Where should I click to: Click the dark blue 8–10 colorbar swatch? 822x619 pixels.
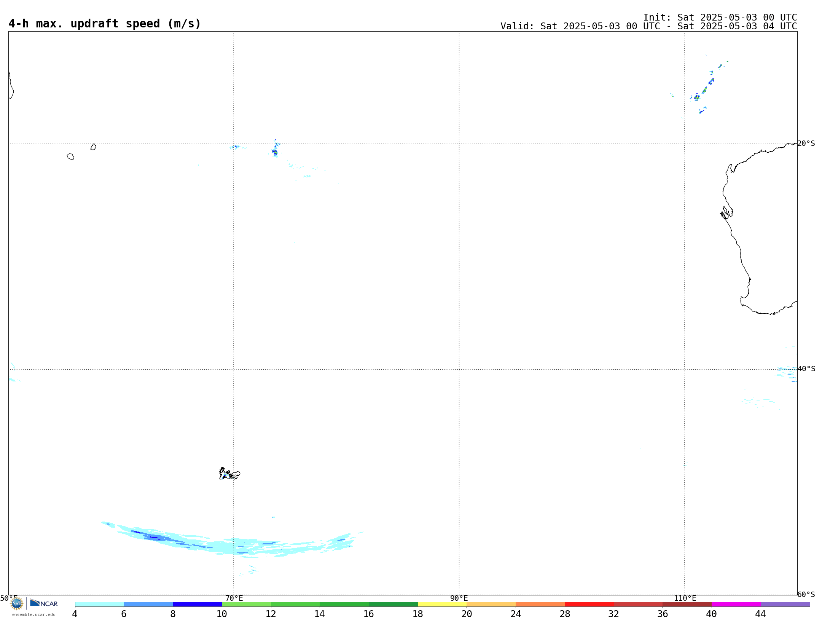pos(197,605)
